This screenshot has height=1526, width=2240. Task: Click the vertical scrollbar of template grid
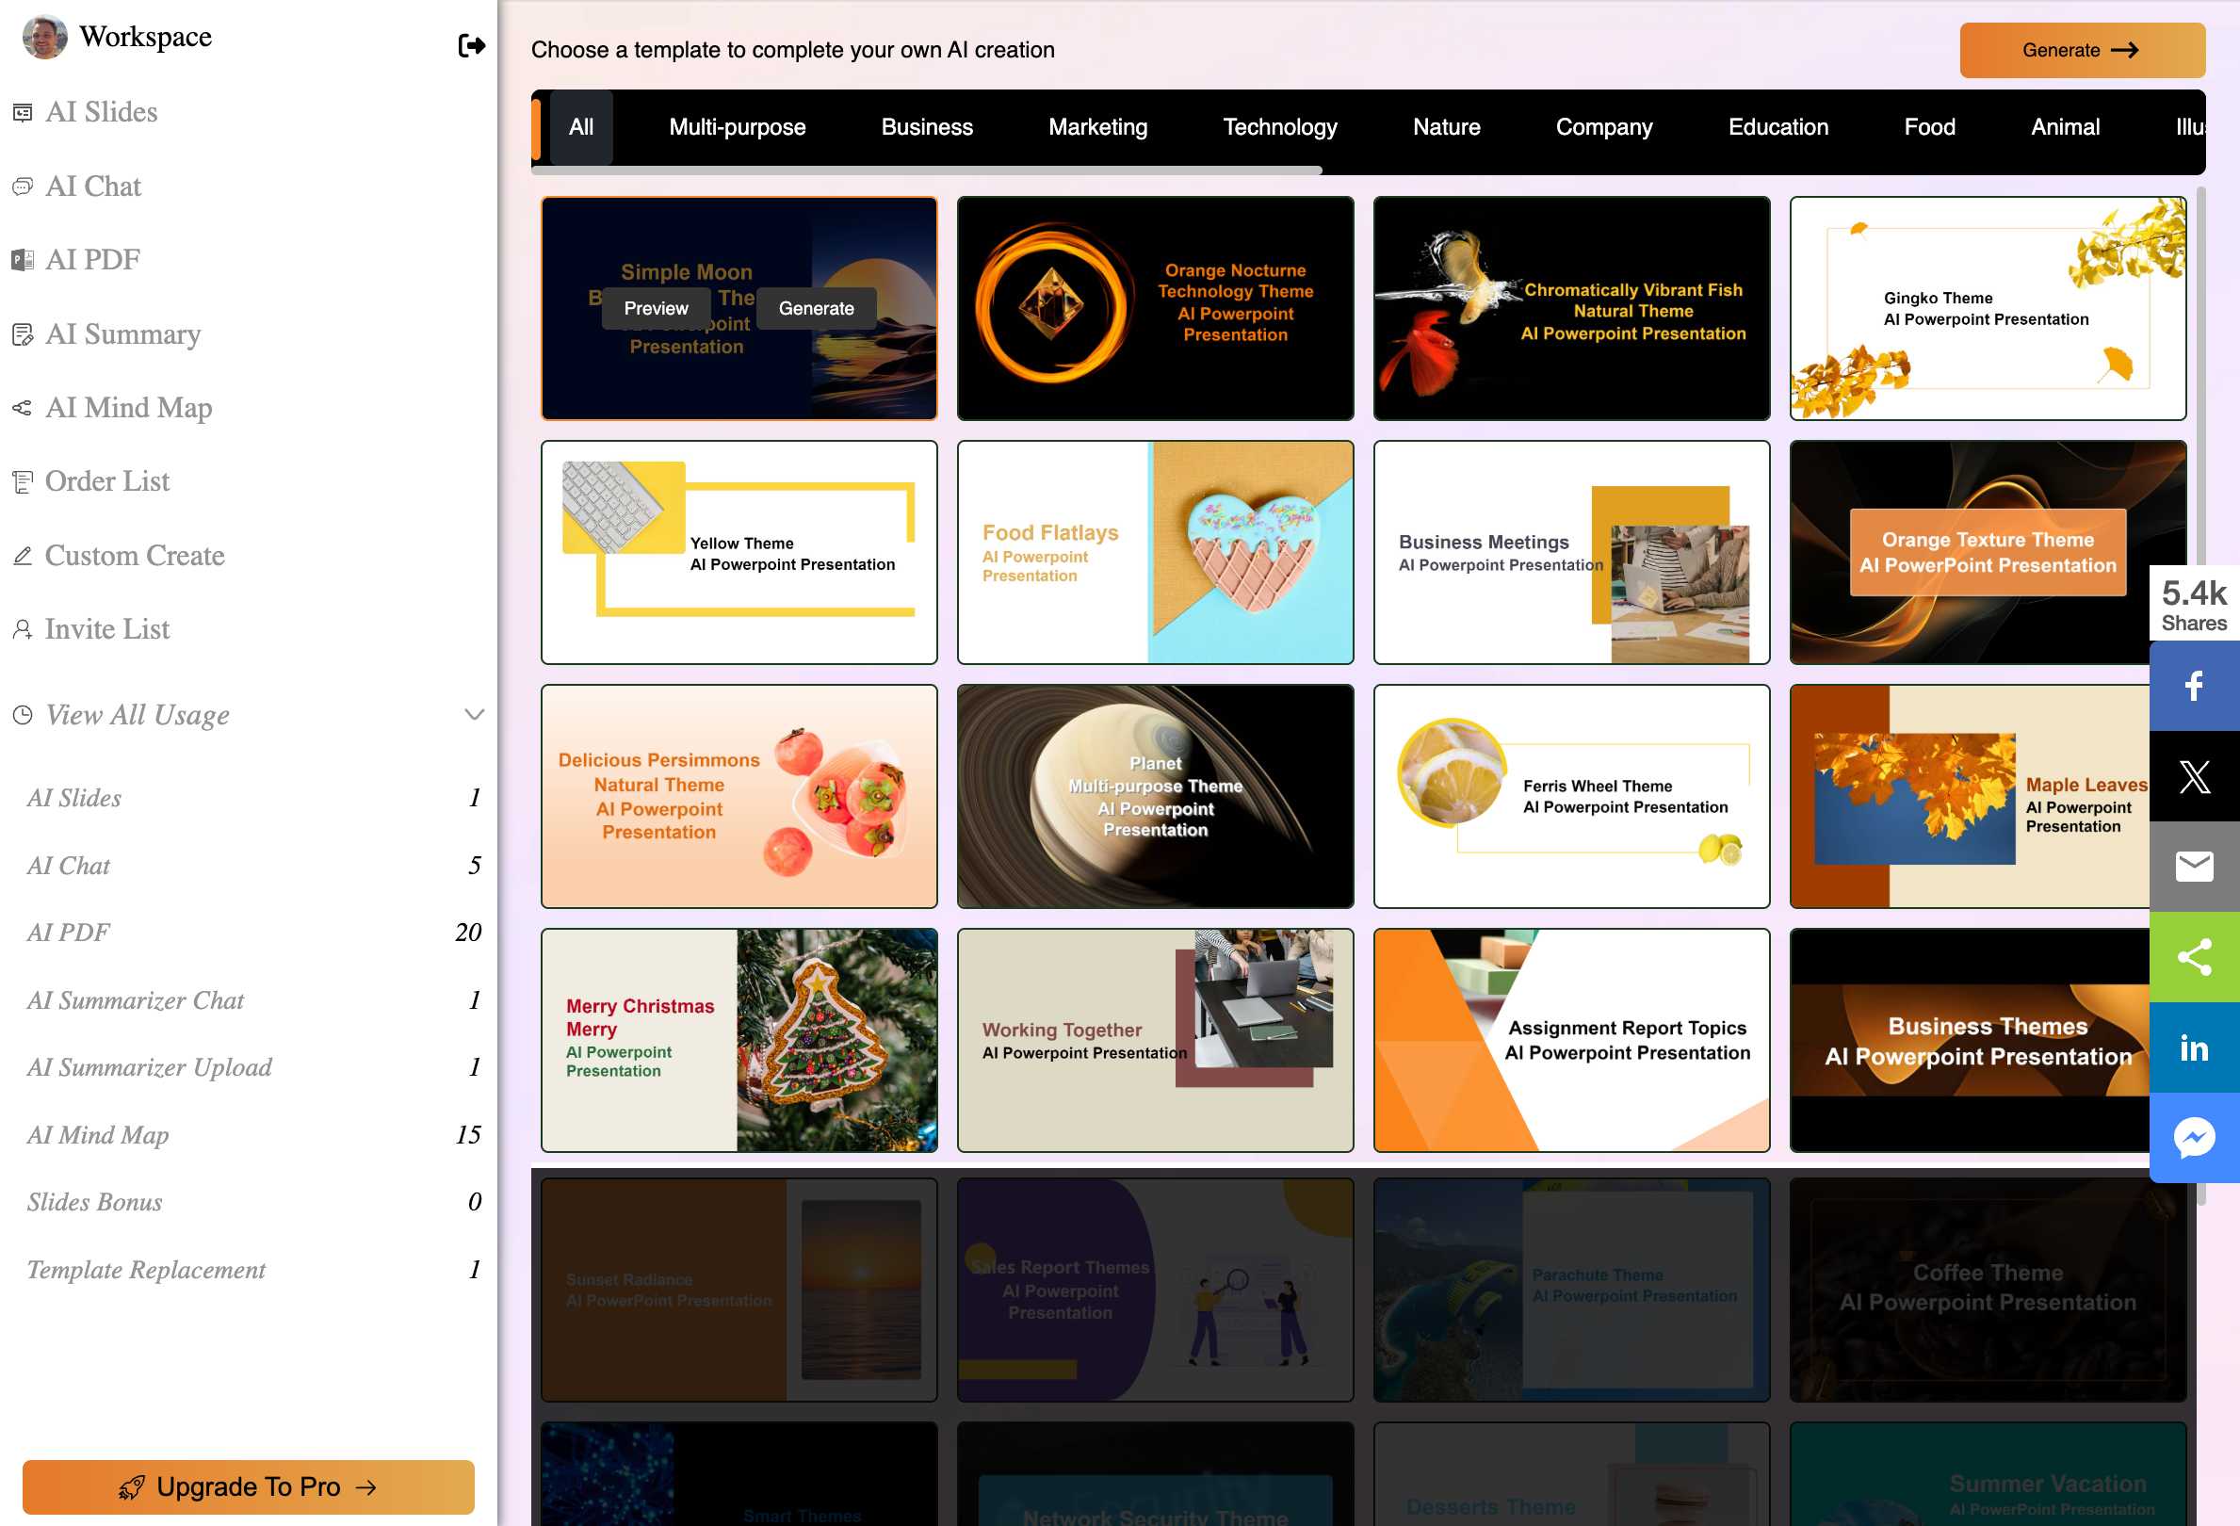pos(2200,694)
